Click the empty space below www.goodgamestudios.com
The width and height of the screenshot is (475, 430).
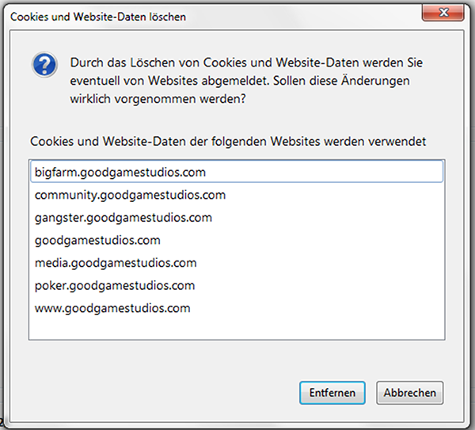(237, 329)
